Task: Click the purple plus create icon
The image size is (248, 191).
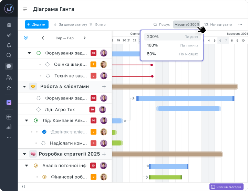Action: click(9, 103)
